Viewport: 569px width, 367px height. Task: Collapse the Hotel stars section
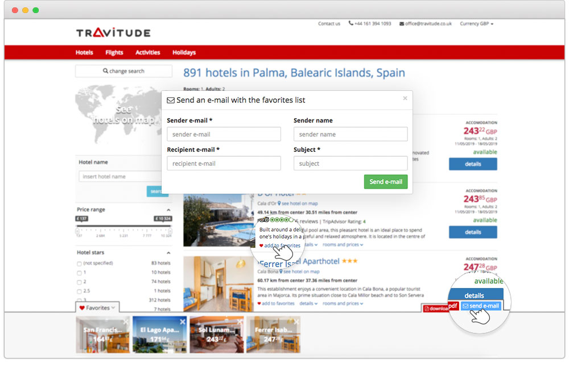[168, 252]
